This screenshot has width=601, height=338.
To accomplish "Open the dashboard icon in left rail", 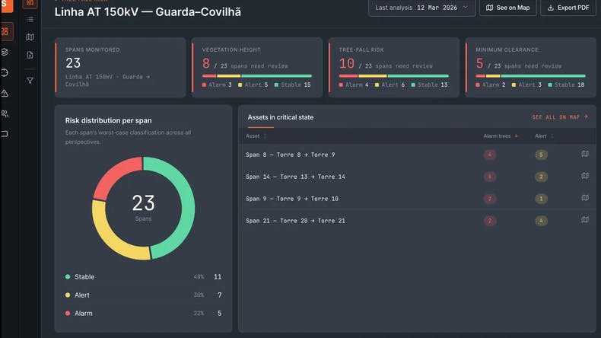I will [x=6, y=32].
